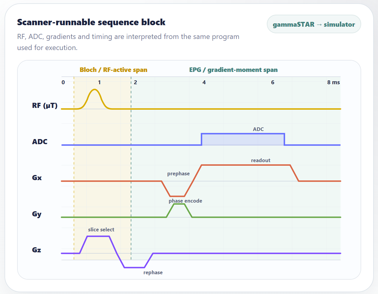Select the 'Scanner-runnable sequence block' heading
Screen dimensions: 378x294
91,22
